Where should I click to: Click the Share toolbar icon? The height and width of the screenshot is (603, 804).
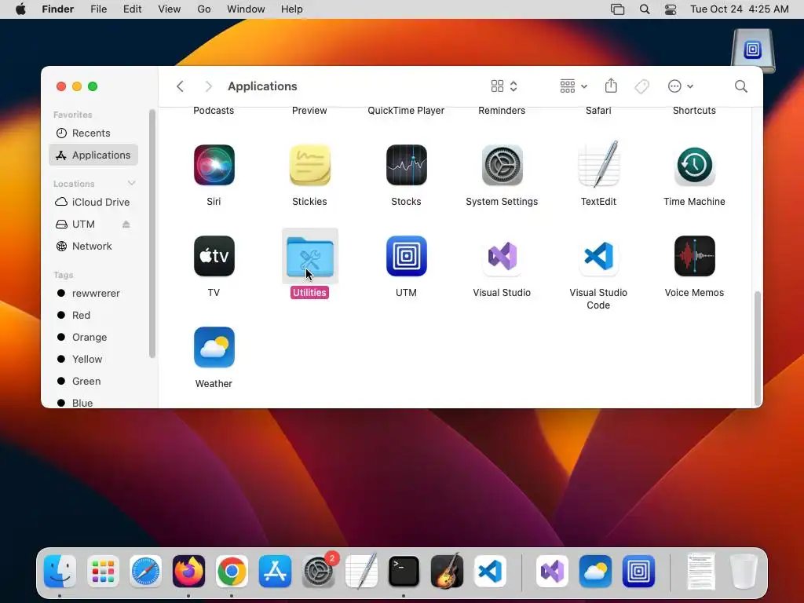611,86
